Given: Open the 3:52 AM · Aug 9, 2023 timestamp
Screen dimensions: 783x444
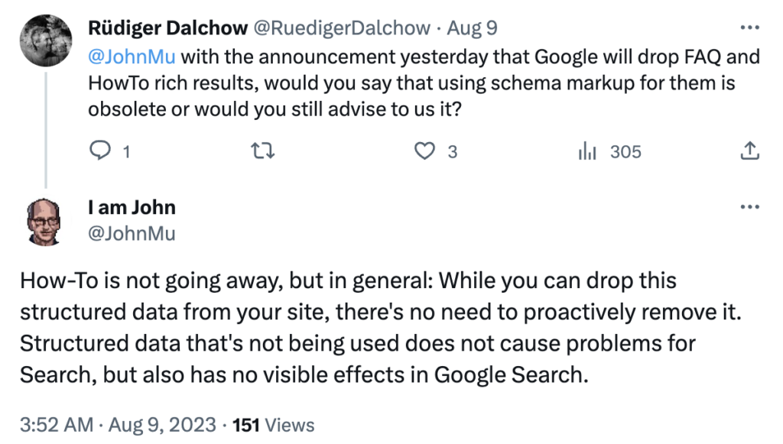Looking at the screenshot, I should (x=118, y=425).
